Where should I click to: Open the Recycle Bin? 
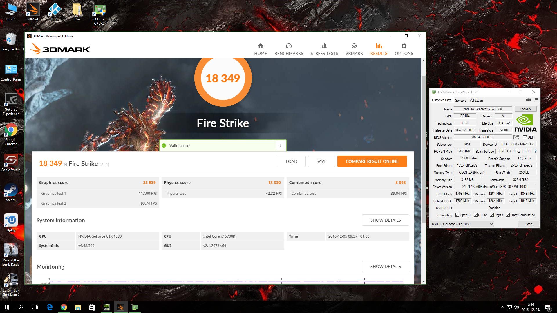[11, 42]
